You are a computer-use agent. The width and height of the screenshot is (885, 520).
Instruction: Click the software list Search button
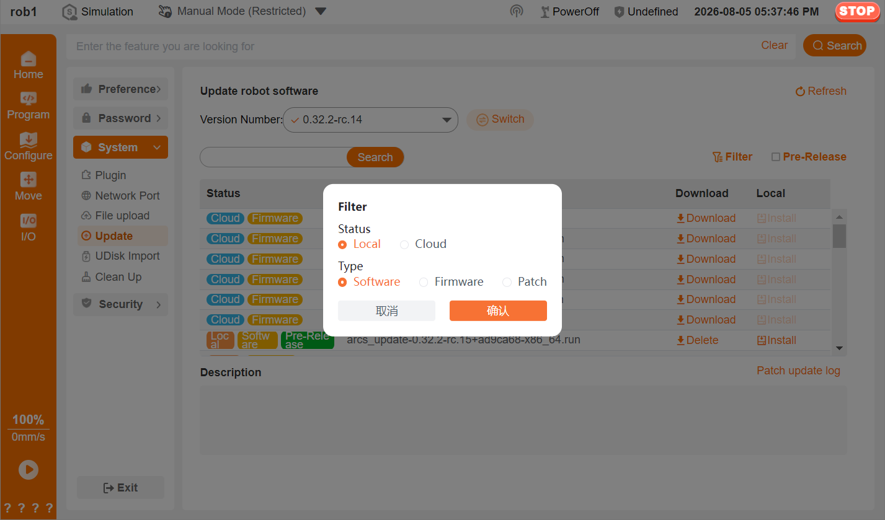tap(375, 157)
